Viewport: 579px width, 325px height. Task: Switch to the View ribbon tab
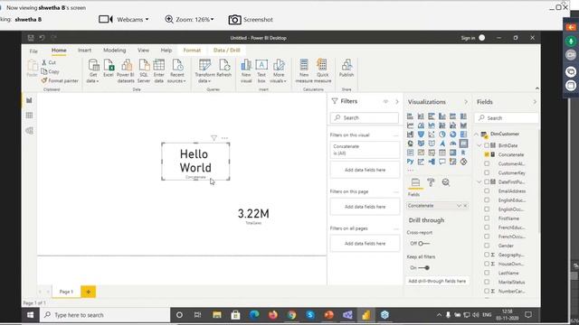pos(143,51)
